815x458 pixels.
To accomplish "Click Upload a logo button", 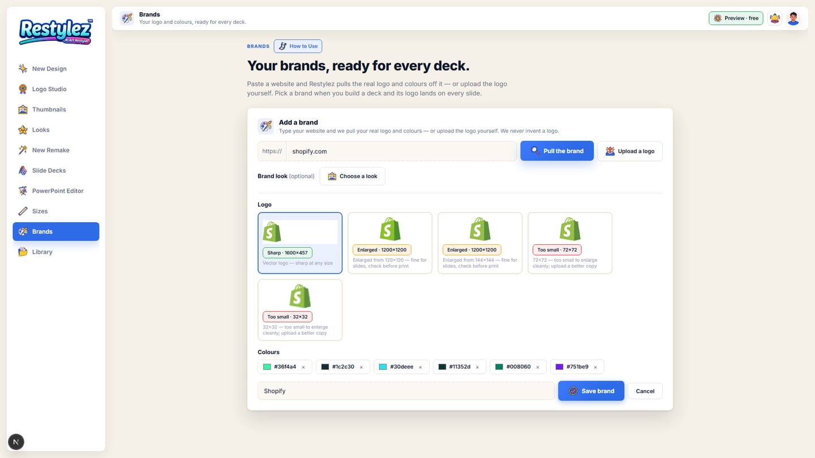I will [630, 151].
